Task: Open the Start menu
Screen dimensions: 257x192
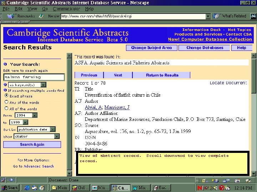Action: [x=10, y=188]
